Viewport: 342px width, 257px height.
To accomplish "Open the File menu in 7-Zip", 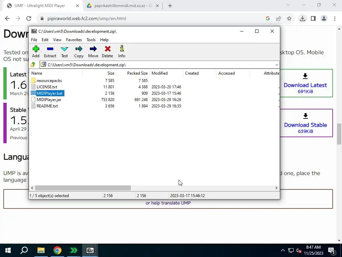I will (x=34, y=40).
